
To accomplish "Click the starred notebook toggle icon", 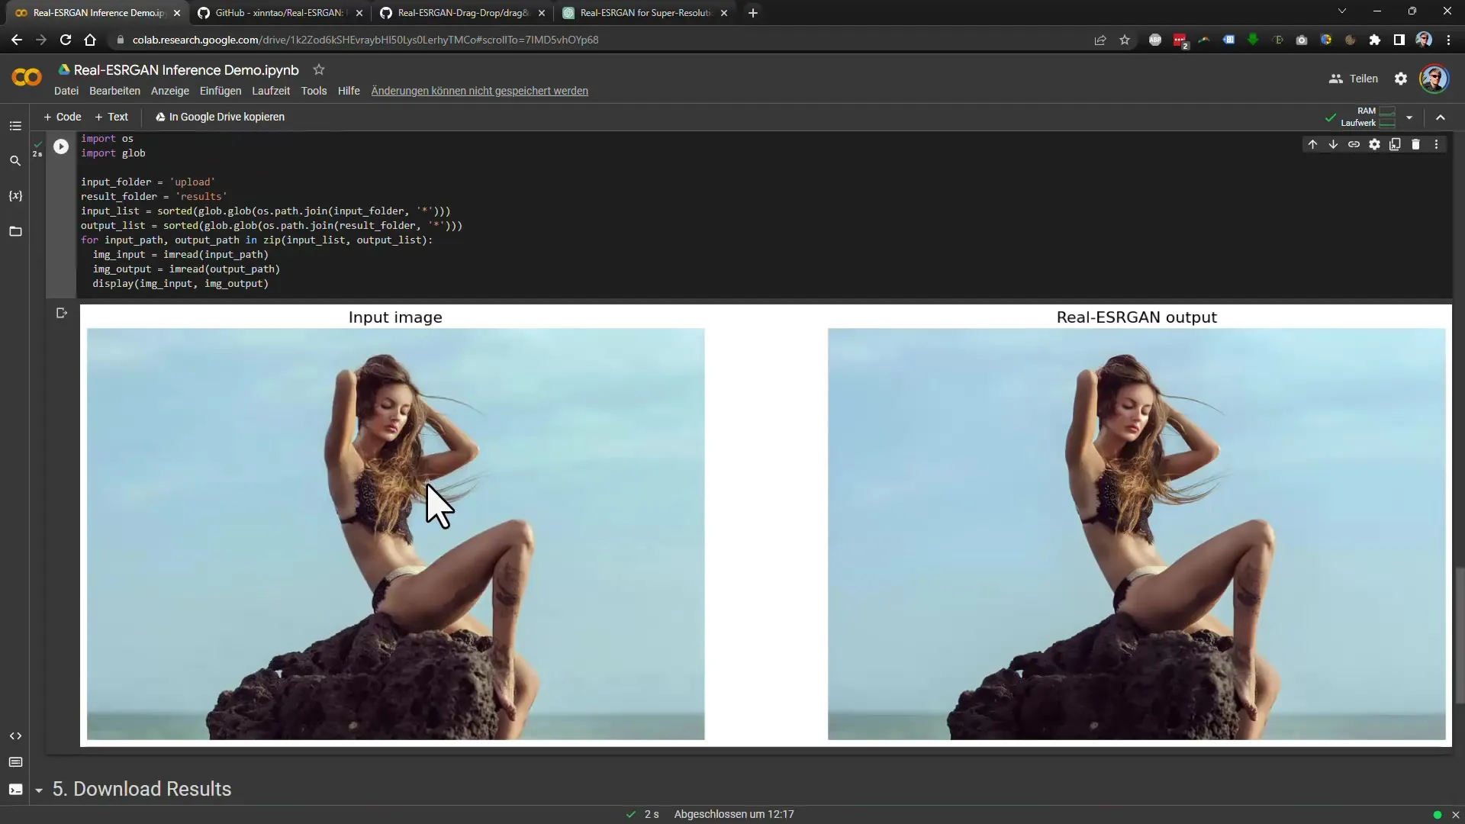I will click(318, 69).
